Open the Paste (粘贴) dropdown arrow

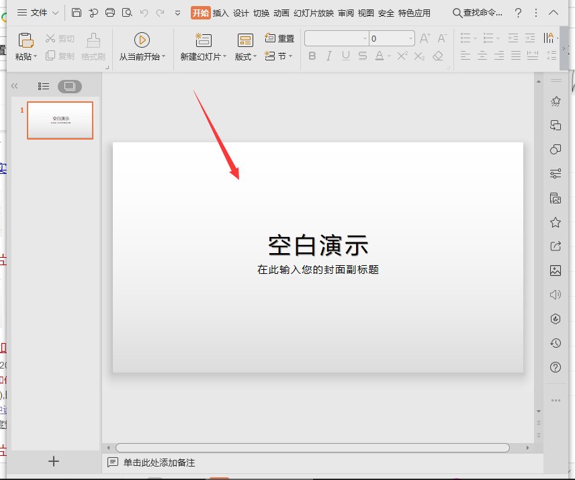pyautogui.click(x=34, y=56)
